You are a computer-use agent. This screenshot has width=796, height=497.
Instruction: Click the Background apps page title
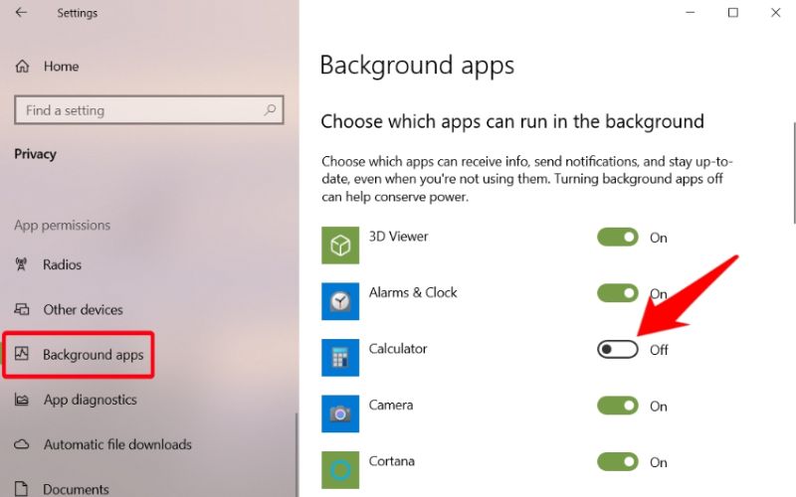[x=417, y=66]
